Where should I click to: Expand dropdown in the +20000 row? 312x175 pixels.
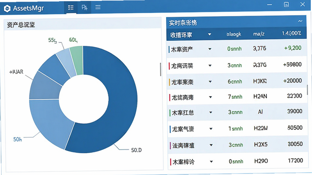click(x=210, y=82)
